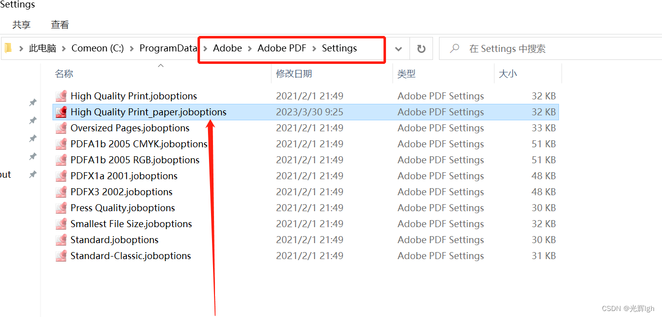This screenshot has width=662, height=317.
Task: Expand the chevron before 此电脑
Action: tap(21, 48)
